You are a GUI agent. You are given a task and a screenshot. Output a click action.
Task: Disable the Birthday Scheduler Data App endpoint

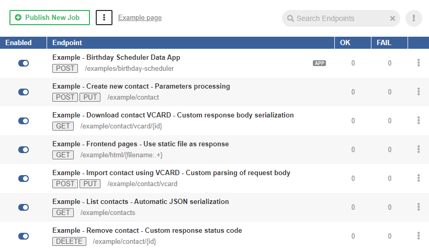coord(24,63)
